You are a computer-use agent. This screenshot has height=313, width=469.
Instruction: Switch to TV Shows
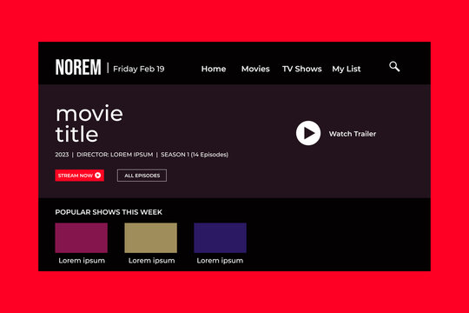pos(301,69)
